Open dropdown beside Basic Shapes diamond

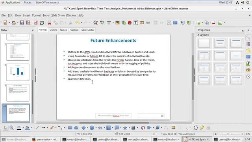pos(87,128)
